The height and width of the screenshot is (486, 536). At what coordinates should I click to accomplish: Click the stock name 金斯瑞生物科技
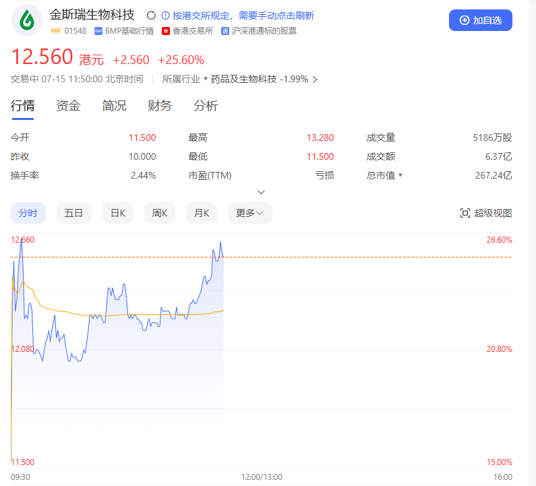[92, 15]
